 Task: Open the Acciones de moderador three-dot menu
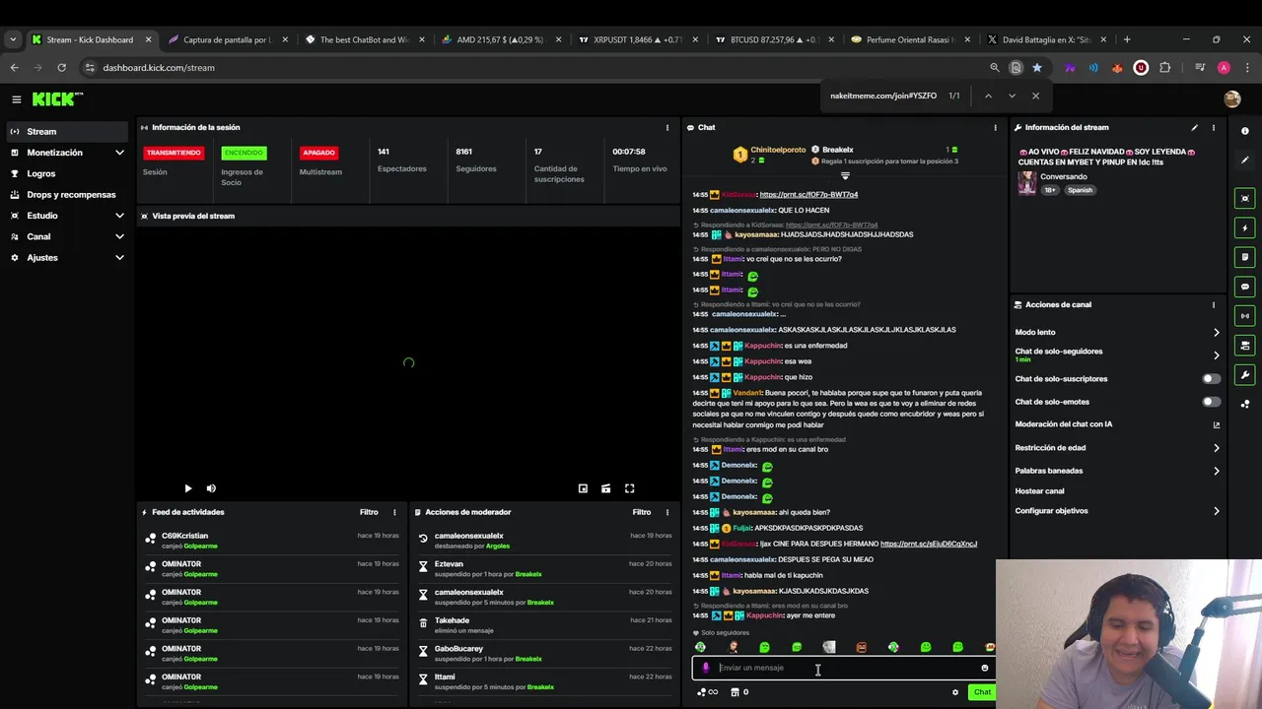667,512
